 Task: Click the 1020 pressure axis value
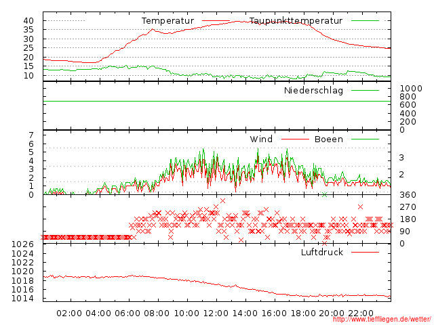(x=22, y=272)
